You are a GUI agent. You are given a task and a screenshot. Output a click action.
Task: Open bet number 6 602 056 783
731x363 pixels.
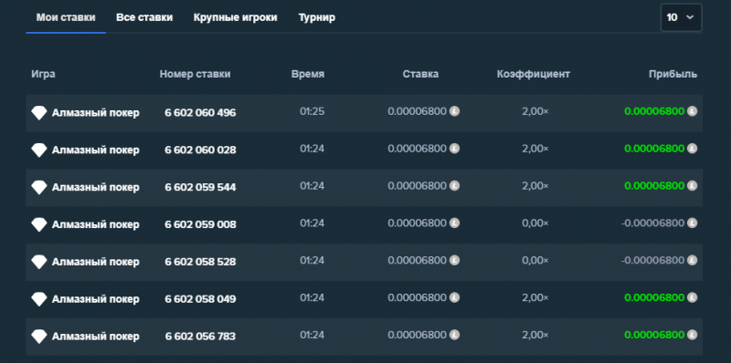pyautogui.click(x=200, y=336)
